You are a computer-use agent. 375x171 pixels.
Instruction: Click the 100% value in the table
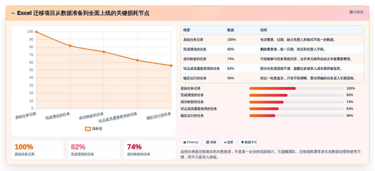[232, 40]
